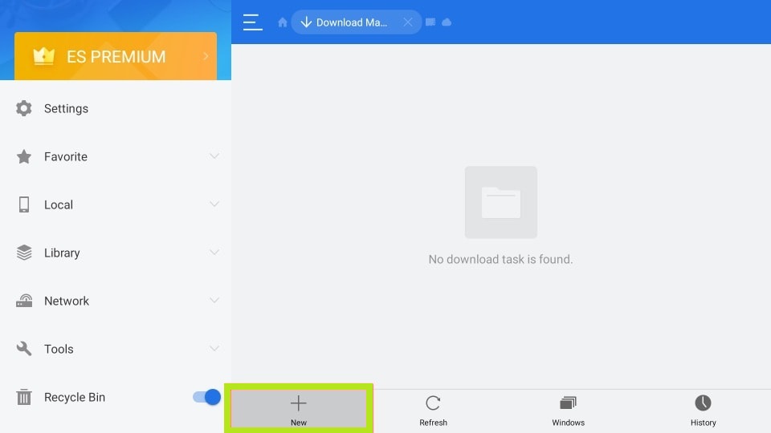Expand the Library section chevron
The height and width of the screenshot is (433, 771).
click(x=214, y=253)
